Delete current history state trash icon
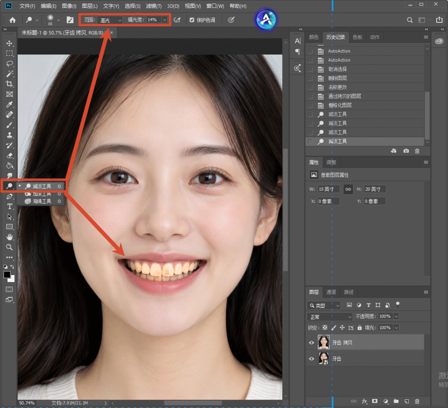 point(417,151)
